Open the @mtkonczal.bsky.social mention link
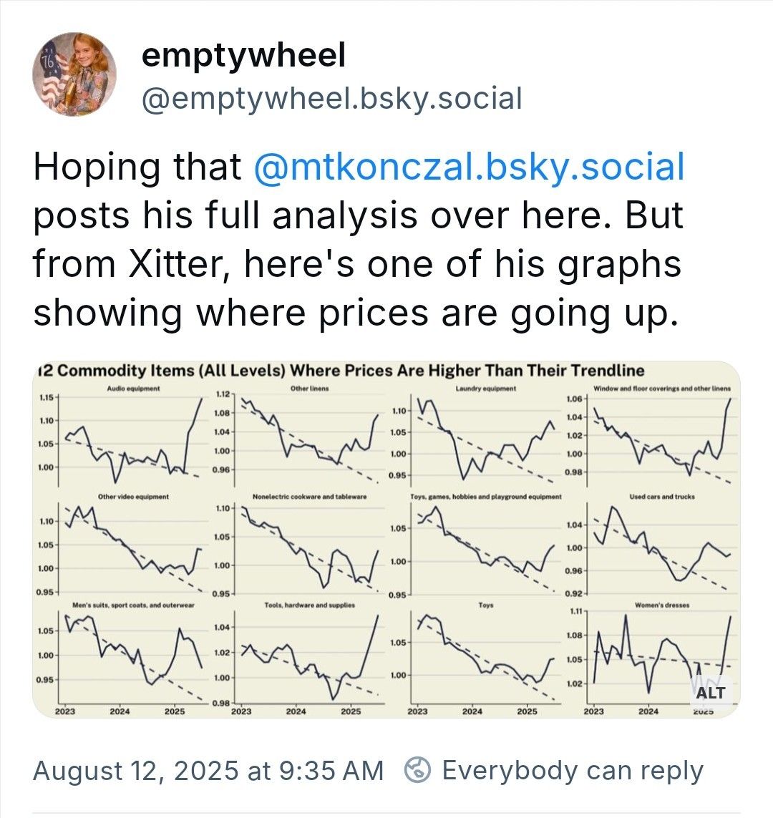The height and width of the screenshot is (818, 773). tap(470, 167)
